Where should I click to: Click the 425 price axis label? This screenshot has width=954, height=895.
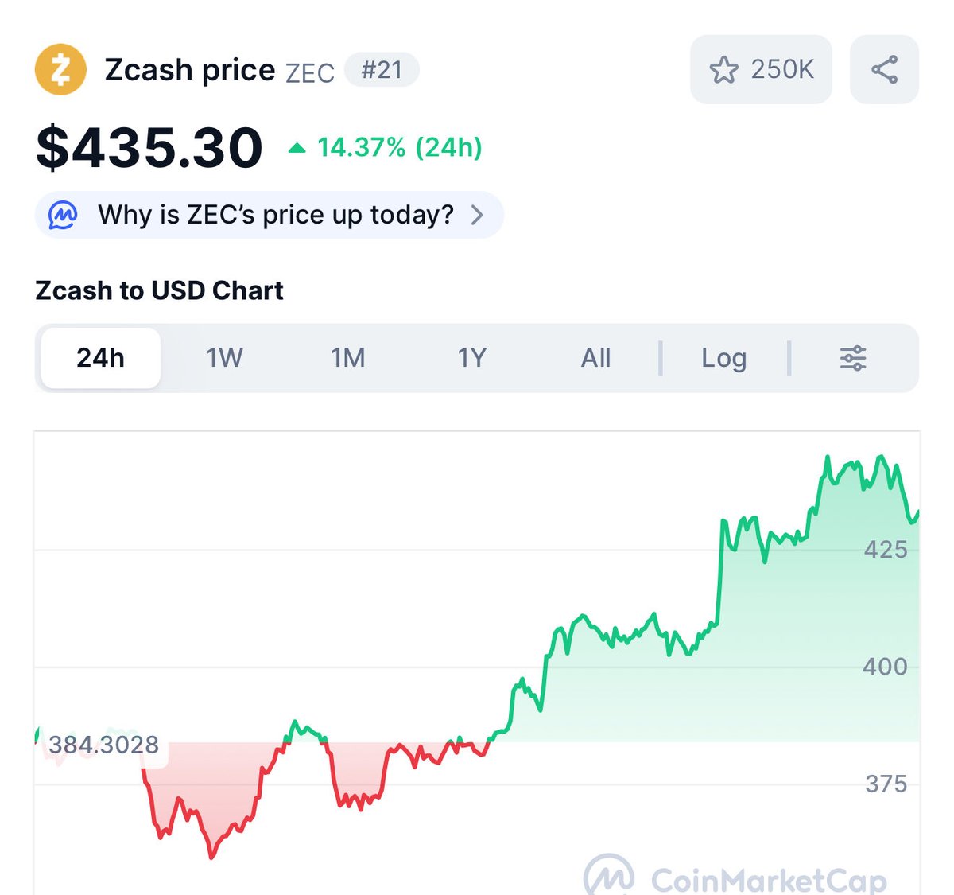[886, 549]
